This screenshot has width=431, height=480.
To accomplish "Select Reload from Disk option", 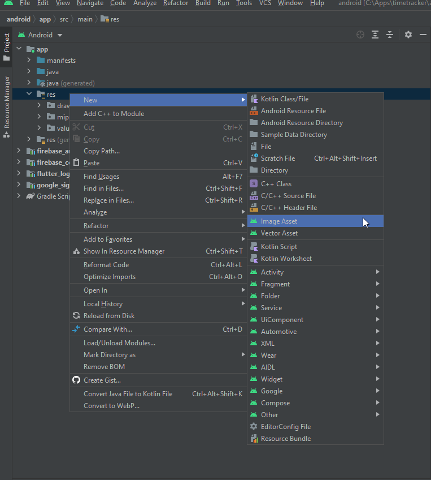I will click(x=109, y=316).
